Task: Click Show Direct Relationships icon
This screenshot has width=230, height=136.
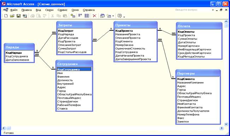Action: [80, 16]
